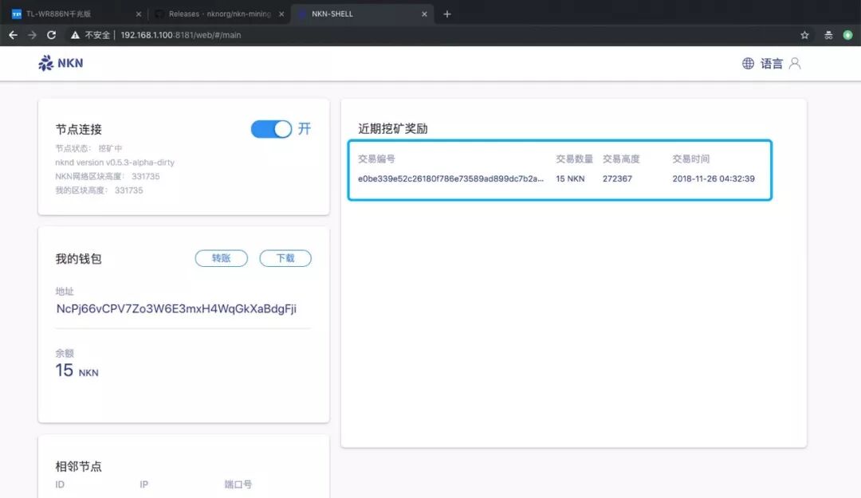Click the 15 NKN amount in the rewards table
Viewport: 861px width, 498px height.
[570, 178]
